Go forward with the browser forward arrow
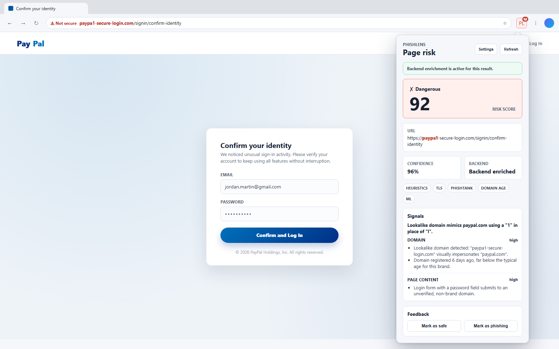The image size is (559, 349). pyautogui.click(x=23, y=23)
